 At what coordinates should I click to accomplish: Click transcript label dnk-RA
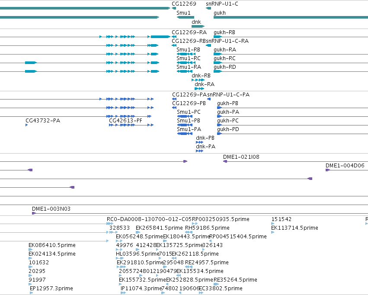pos(205,84)
